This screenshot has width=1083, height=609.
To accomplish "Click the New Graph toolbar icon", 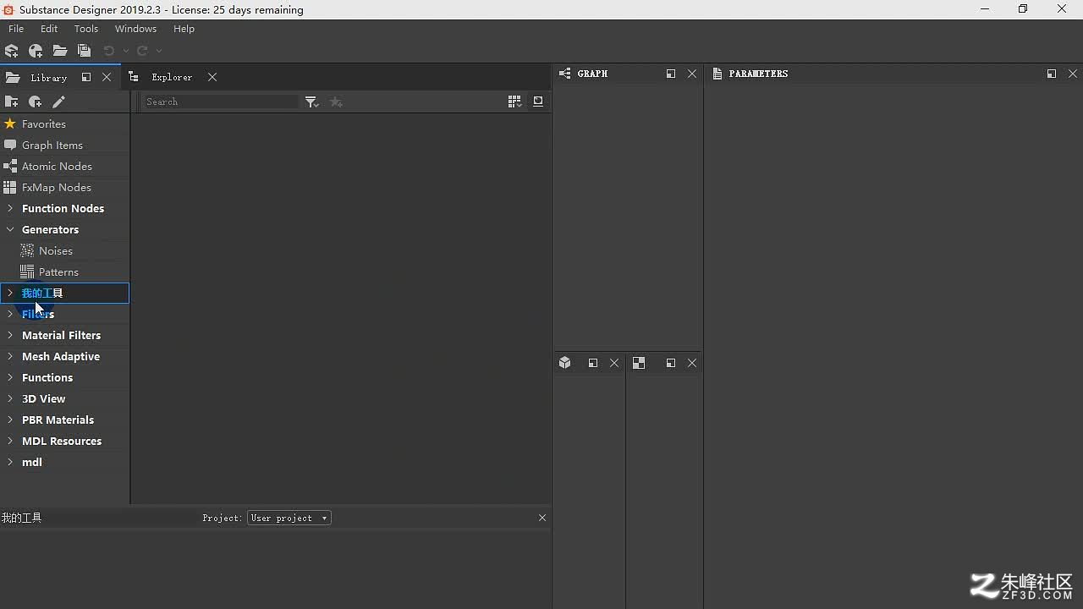I will coord(36,51).
